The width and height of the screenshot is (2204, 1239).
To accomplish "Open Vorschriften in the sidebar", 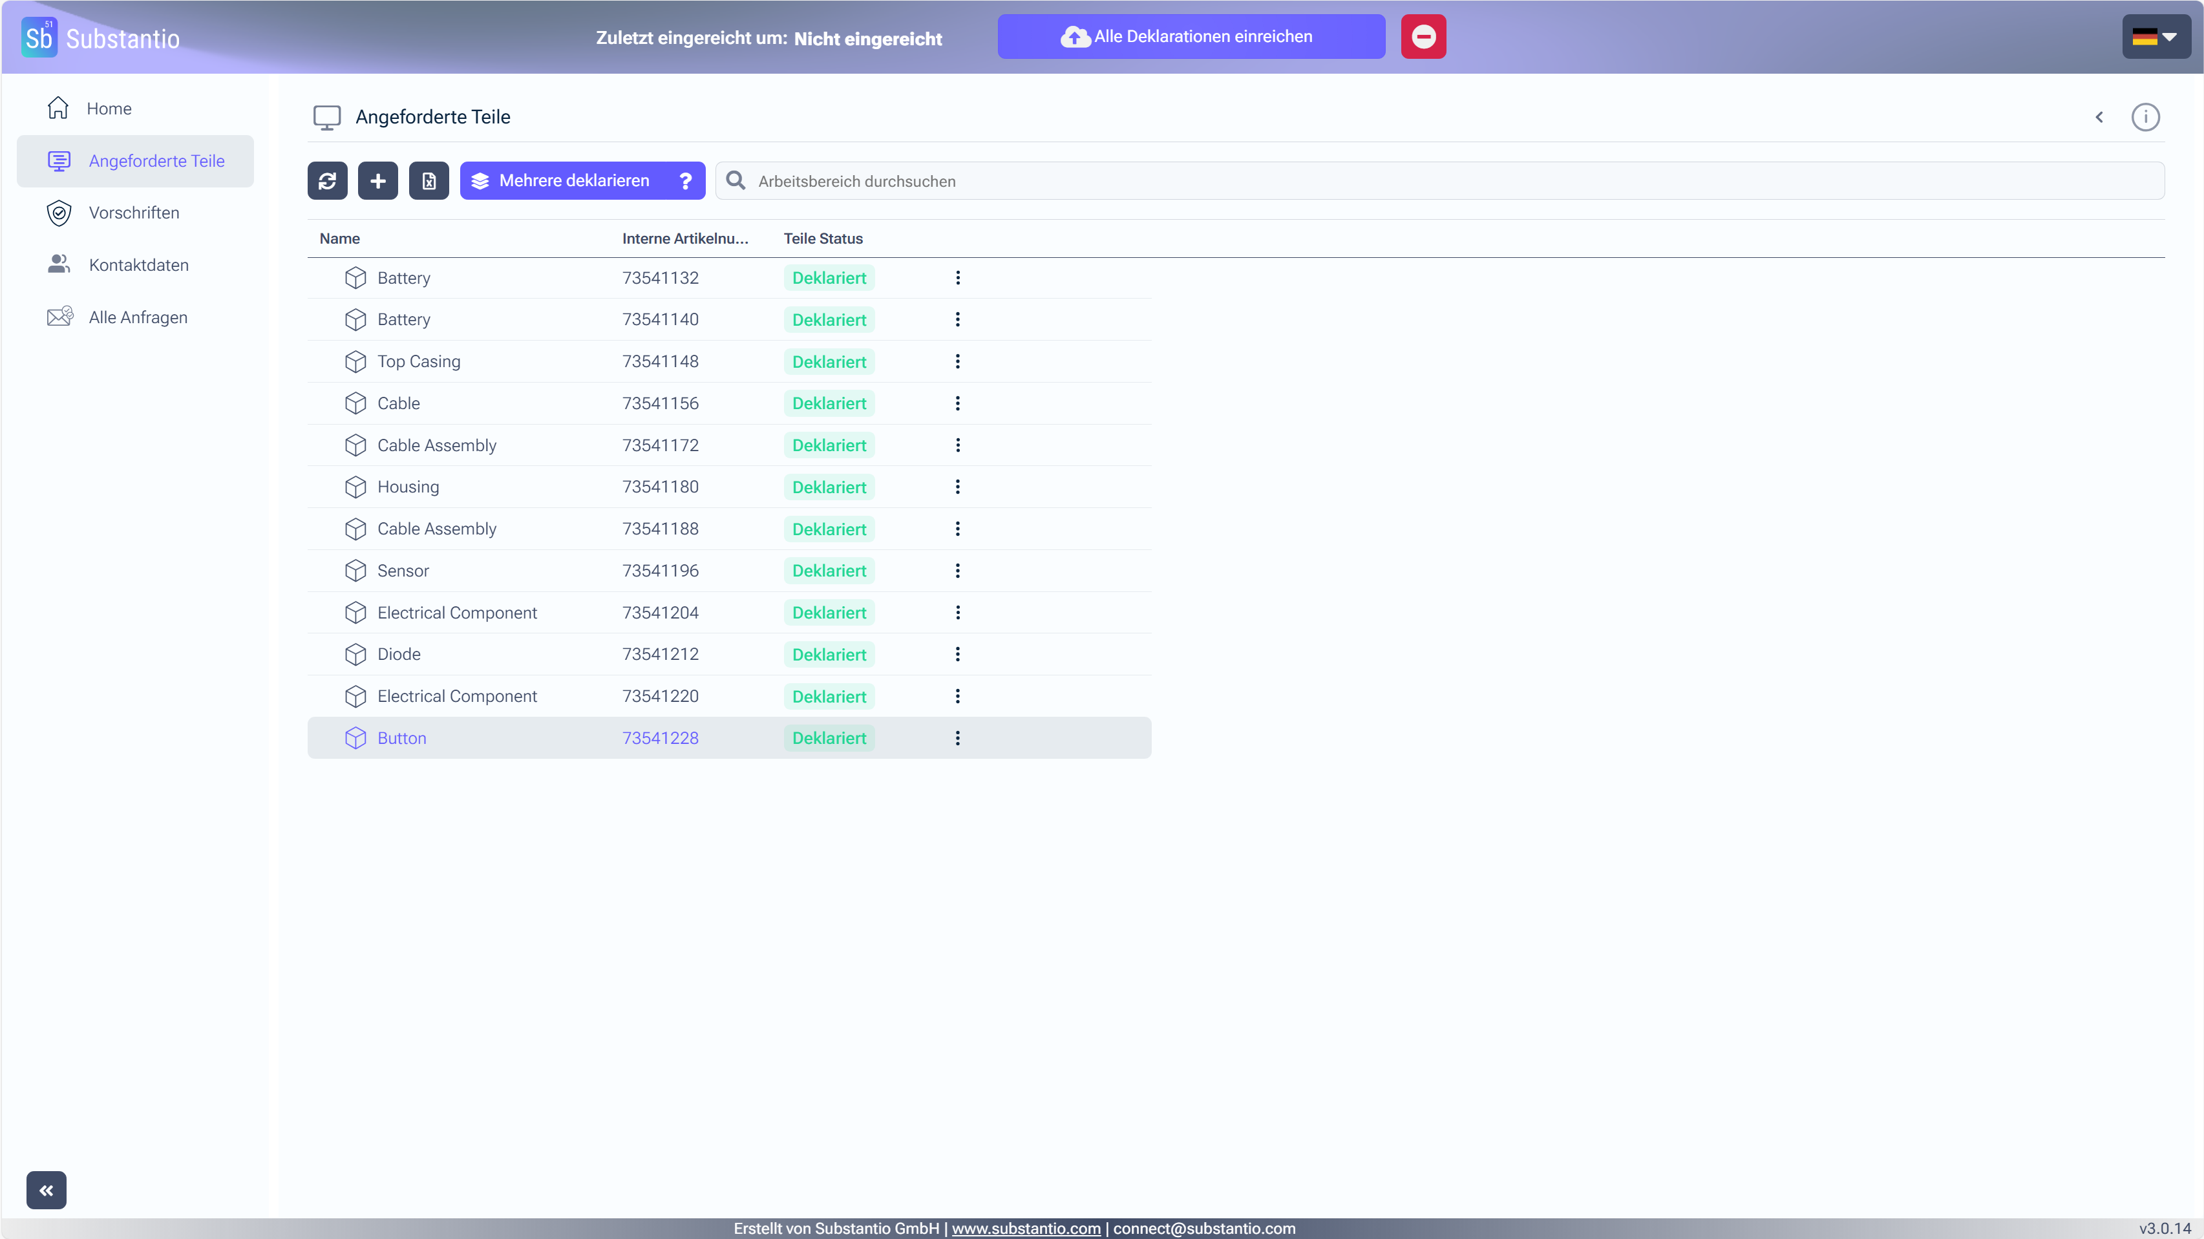I will click(135, 213).
